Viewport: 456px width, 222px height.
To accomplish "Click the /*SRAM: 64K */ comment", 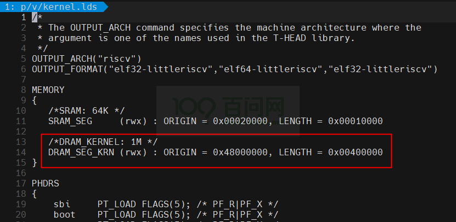I will pyautogui.click(x=87, y=110).
